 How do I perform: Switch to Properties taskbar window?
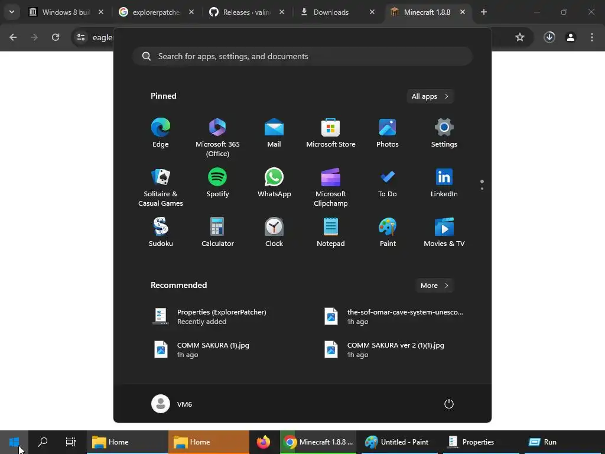pos(481,442)
